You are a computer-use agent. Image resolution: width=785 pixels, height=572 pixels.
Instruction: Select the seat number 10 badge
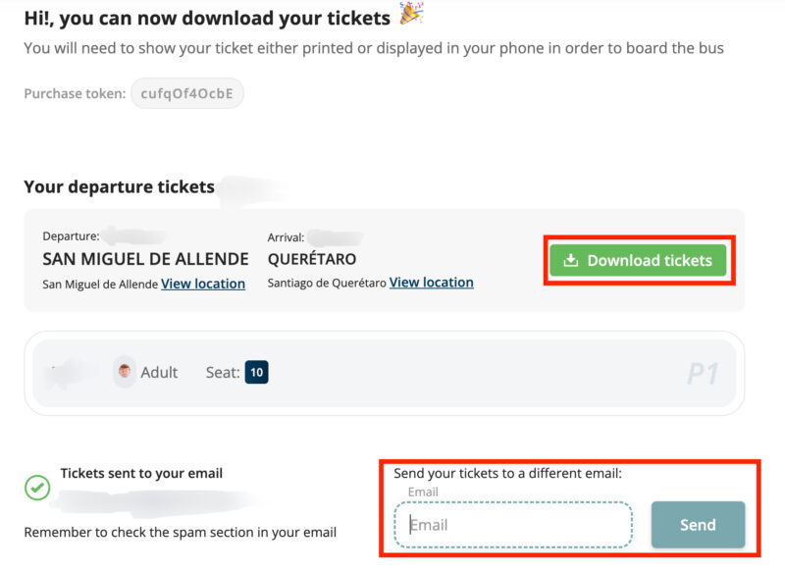pyautogui.click(x=256, y=372)
